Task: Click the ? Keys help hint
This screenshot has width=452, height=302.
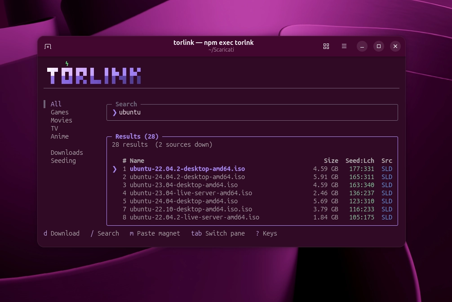Action: pos(266,233)
